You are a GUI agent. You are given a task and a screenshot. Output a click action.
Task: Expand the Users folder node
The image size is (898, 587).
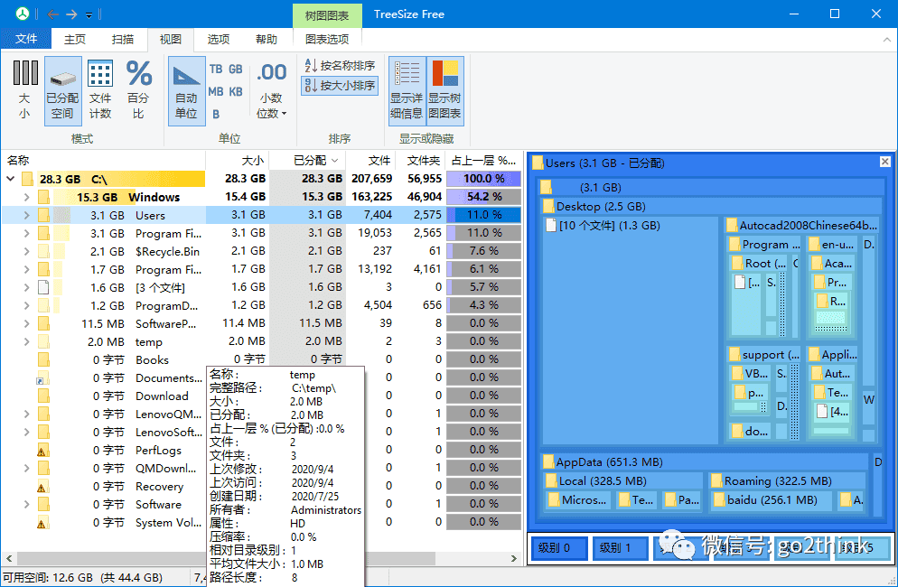tap(26, 215)
